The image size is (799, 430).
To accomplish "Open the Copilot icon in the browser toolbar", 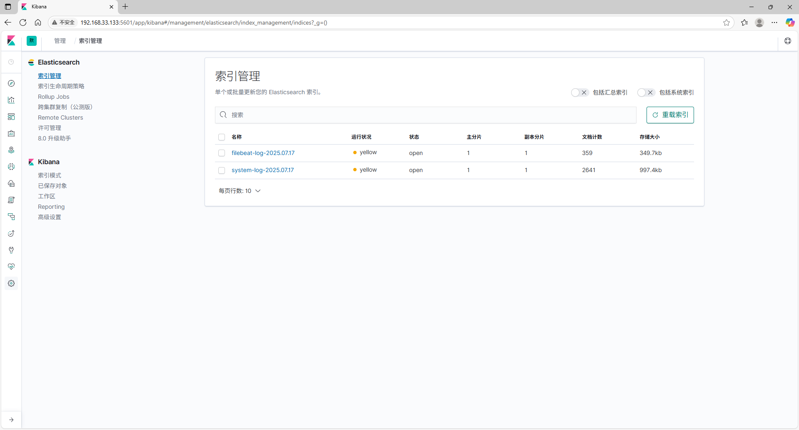I will point(790,22).
